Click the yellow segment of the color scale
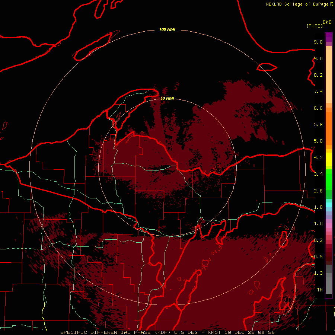The height and width of the screenshot is (335, 335). 329,159
